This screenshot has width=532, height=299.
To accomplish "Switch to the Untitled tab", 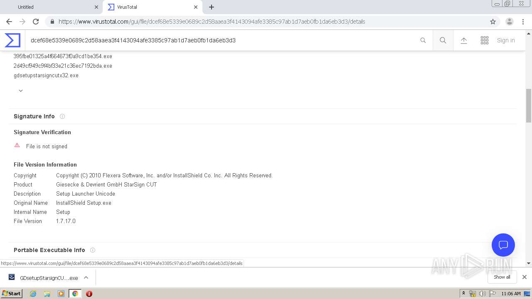I will pyautogui.click(x=52, y=7).
